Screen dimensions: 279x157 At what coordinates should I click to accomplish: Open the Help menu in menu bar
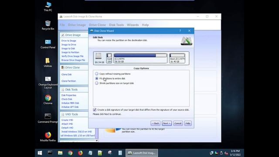[145, 25]
